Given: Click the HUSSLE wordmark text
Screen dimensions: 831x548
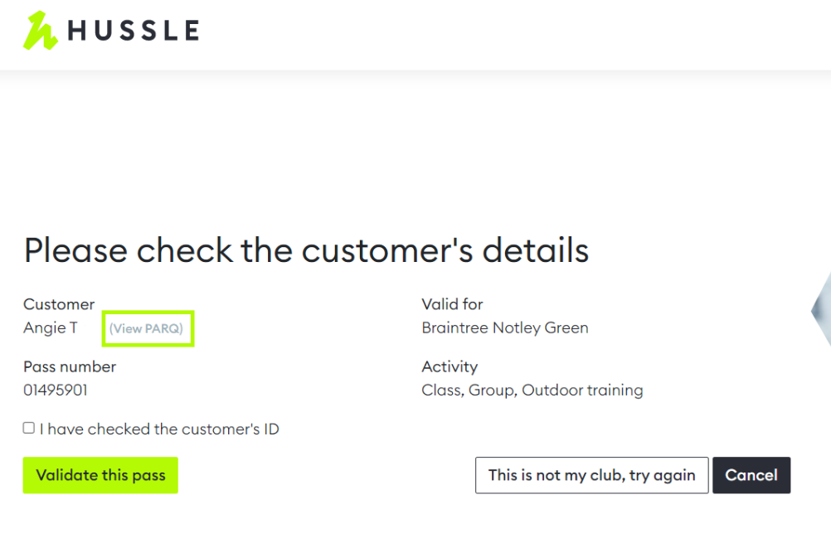Looking at the screenshot, I should tap(134, 30).
